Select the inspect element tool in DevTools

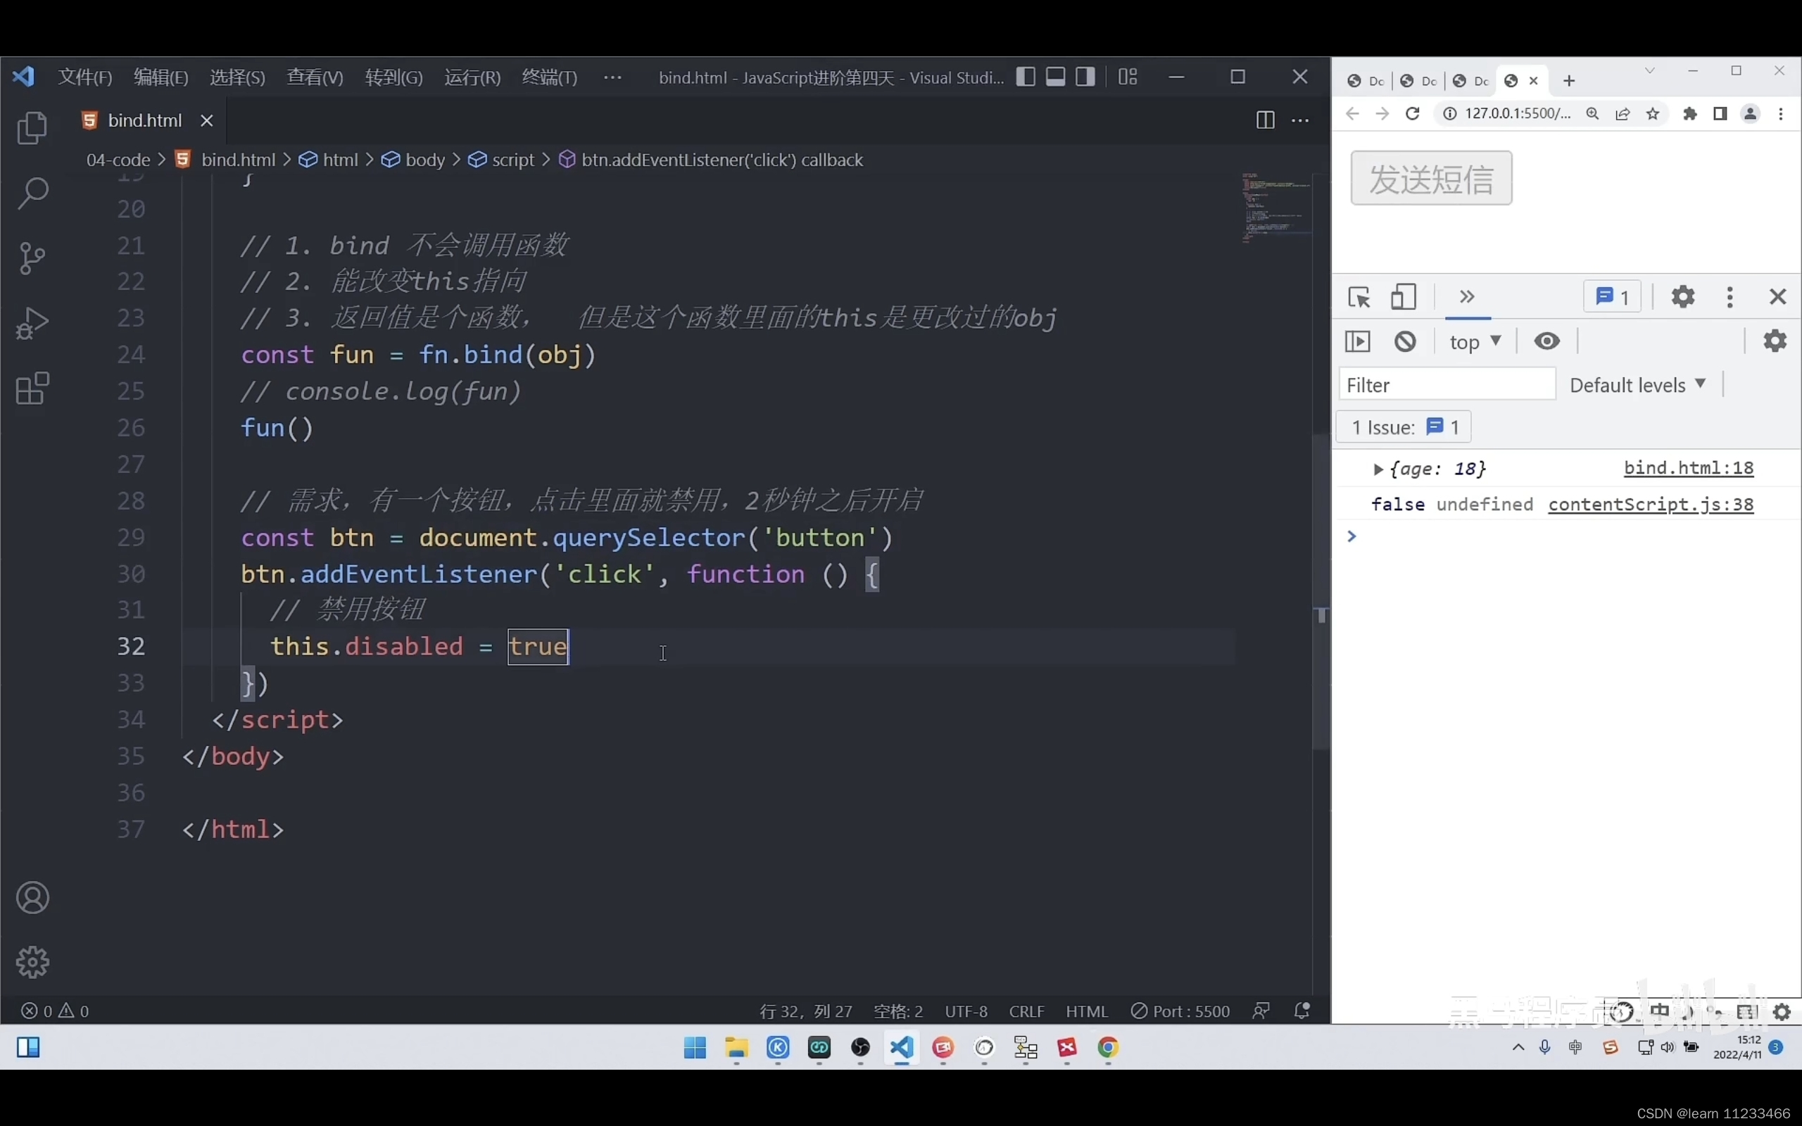point(1361,296)
